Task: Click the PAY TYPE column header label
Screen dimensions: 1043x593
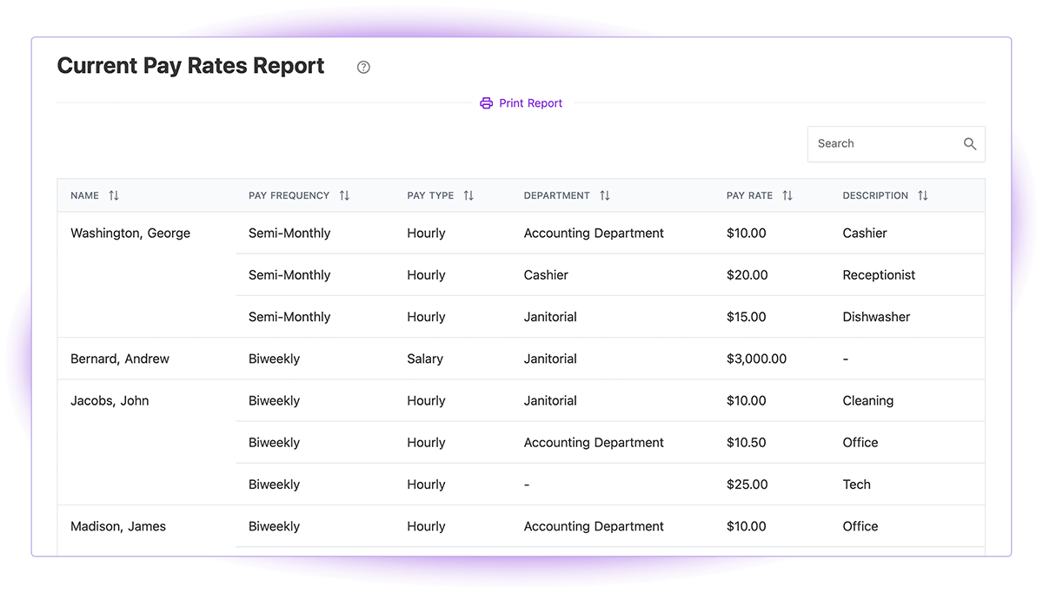Action: (430, 195)
